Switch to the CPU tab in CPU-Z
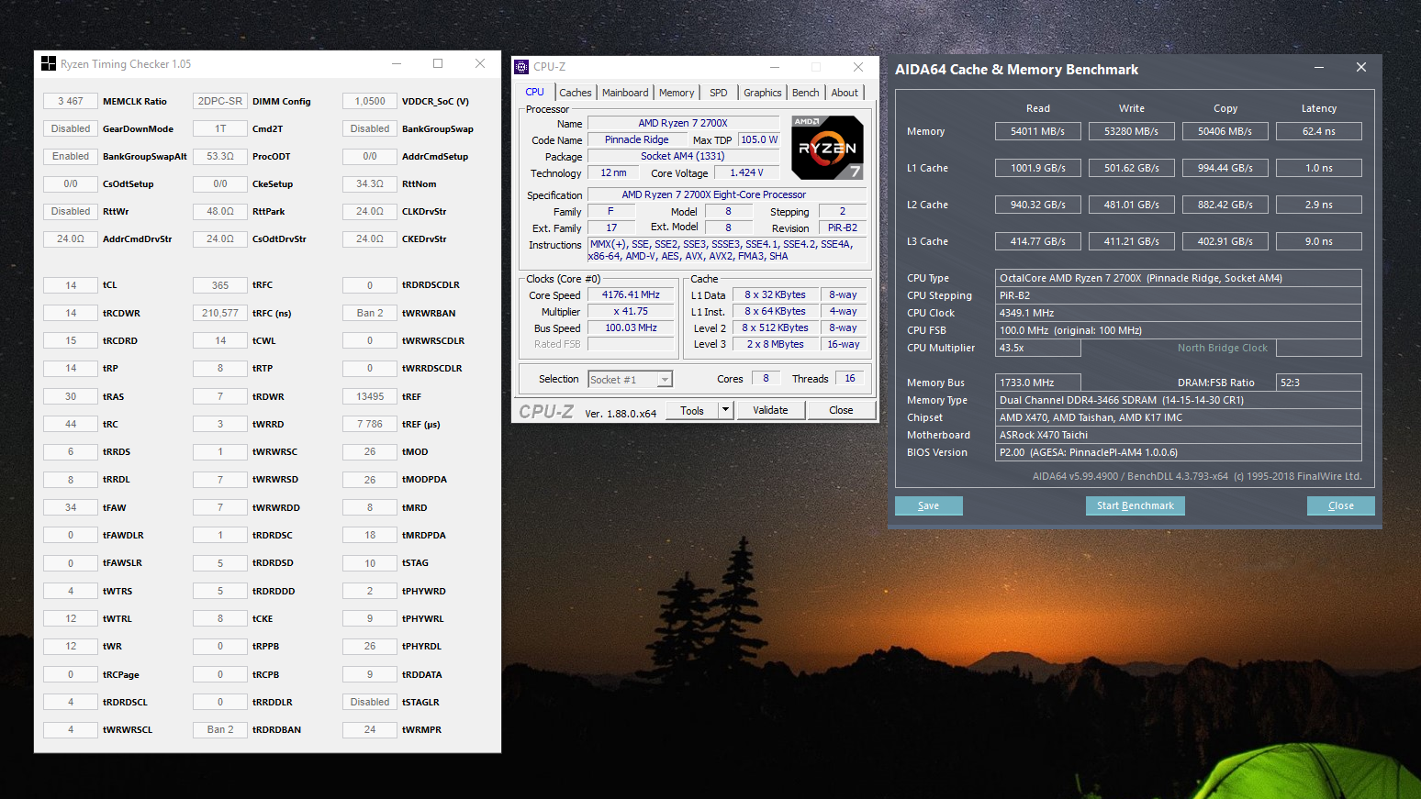 click(534, 92)
